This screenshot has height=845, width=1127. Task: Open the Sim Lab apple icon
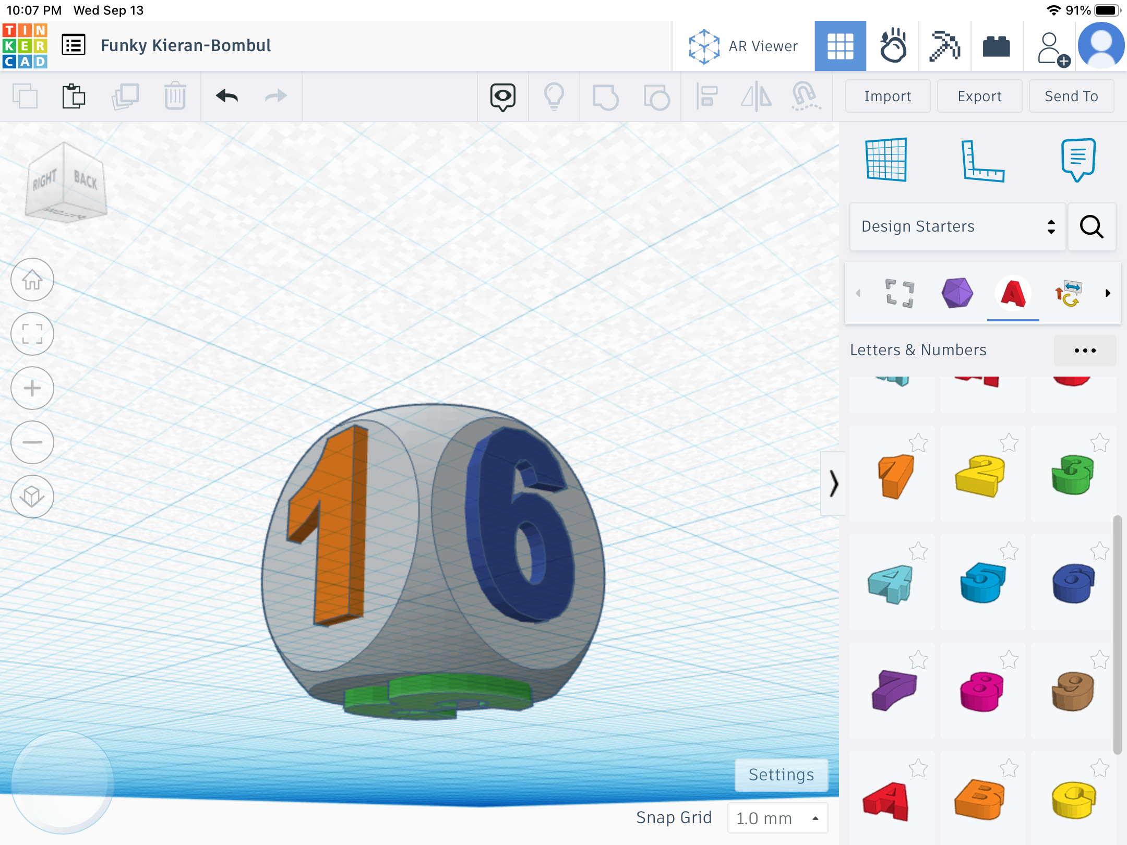pos(893,46)
